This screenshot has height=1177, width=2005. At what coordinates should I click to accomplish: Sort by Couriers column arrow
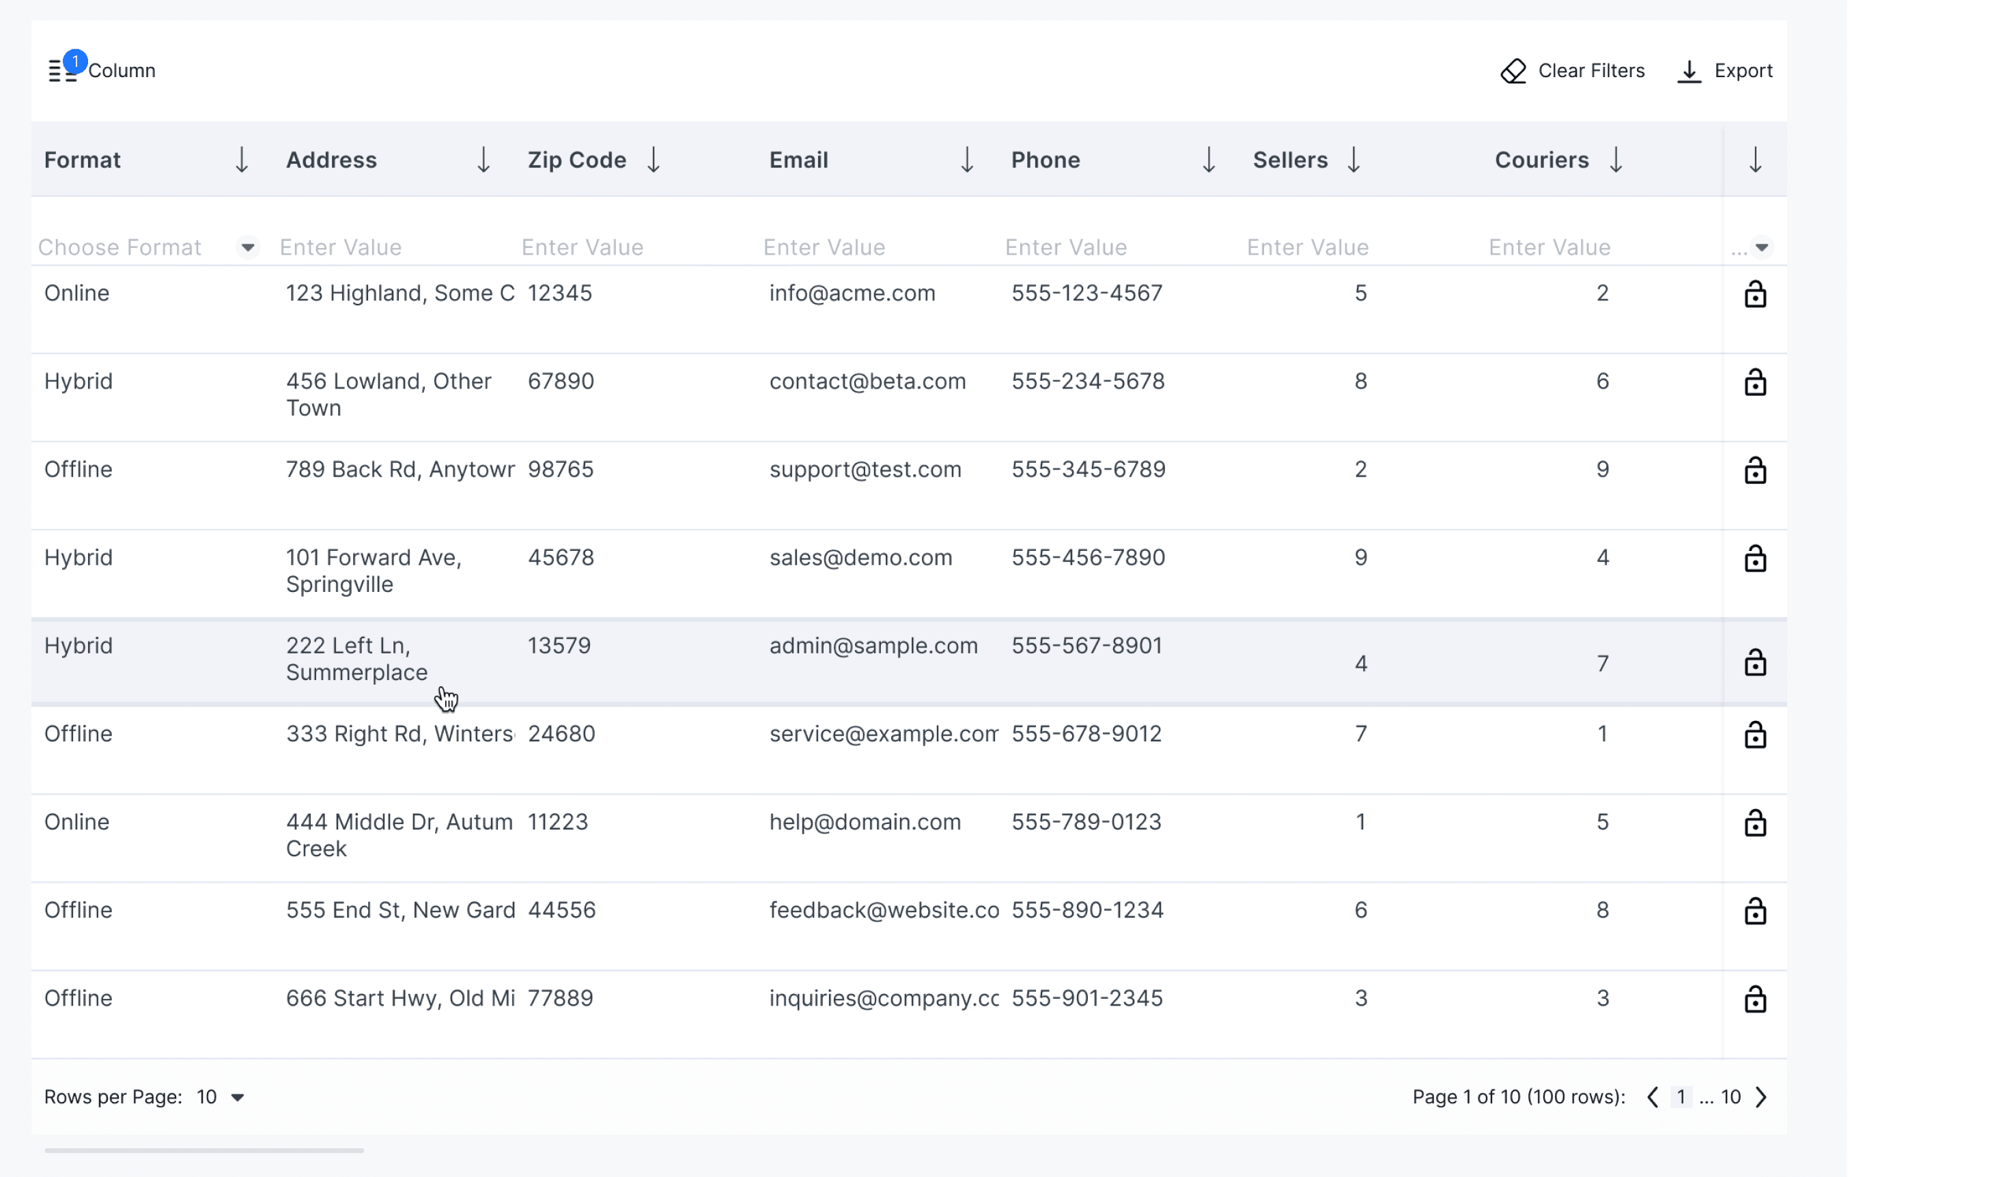1615,160
